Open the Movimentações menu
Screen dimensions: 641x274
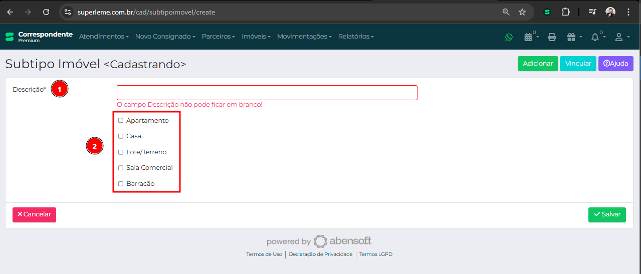pyautogui.click(x=304, y=37)
